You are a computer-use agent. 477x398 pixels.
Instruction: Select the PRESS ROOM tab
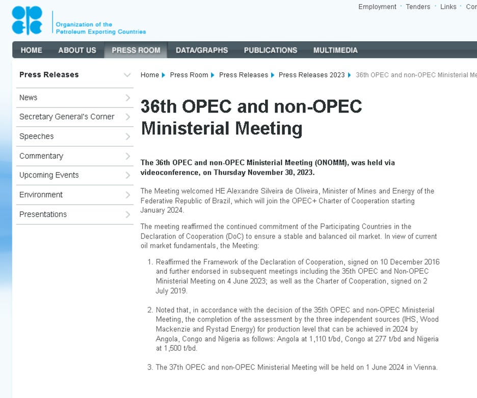(x=136, y=50)
